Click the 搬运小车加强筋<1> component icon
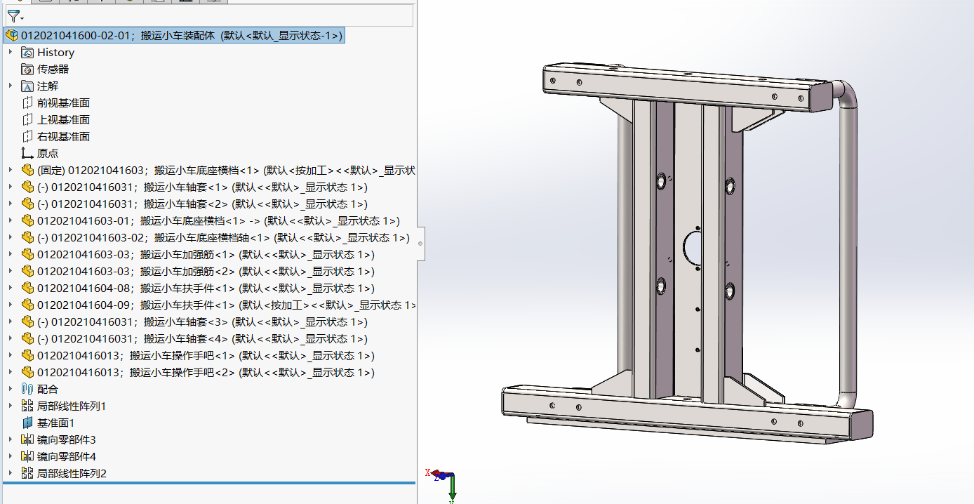The image size is (974, 504). click(27, 255)
